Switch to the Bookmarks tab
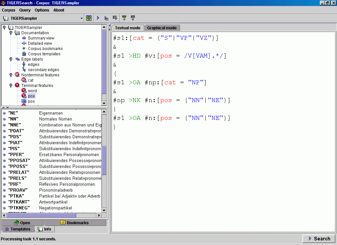Viewport: 337px width, 245px height. click(75, 223)
